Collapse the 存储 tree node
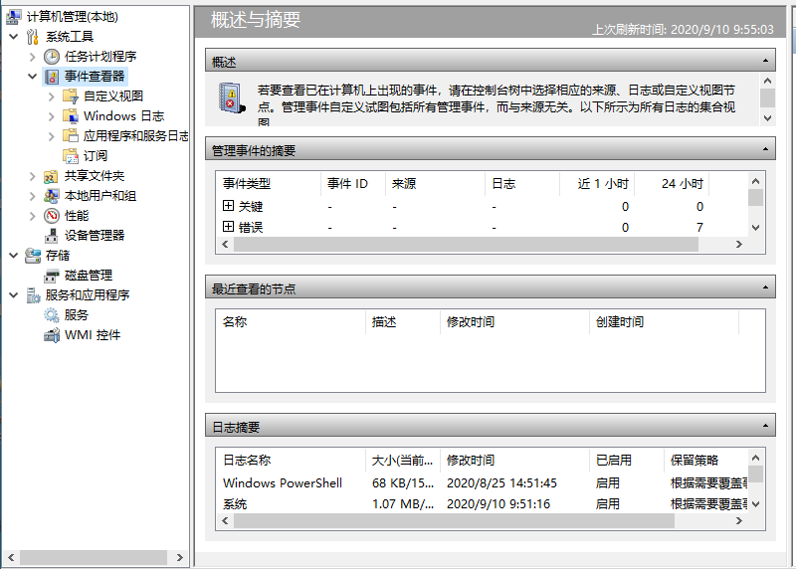Screen dimensions: 796x569 (14, 256)
